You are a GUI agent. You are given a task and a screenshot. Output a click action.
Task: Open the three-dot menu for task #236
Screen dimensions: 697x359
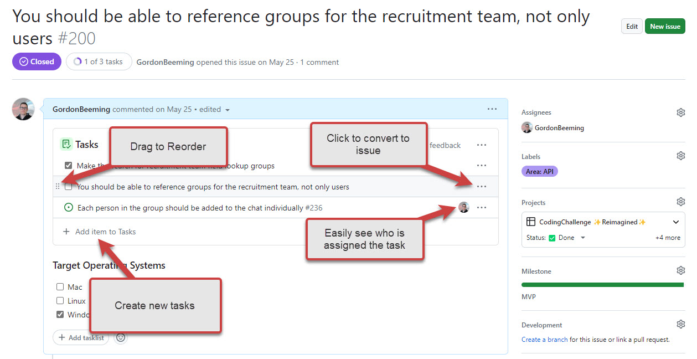[x=482, y=208]
